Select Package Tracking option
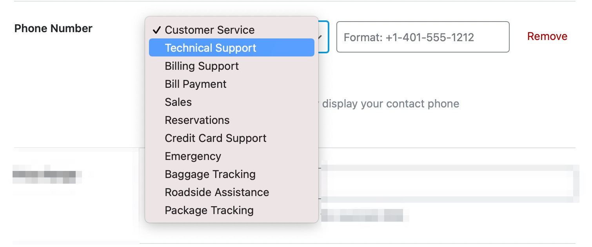The height and width of the screenshot is (247, 592). pyautogui.click(x=231, y=210)
